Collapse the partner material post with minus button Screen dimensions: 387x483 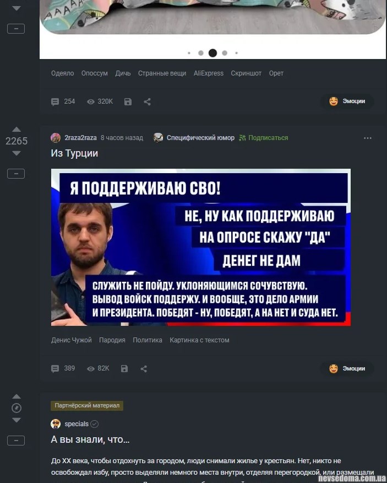16,441
